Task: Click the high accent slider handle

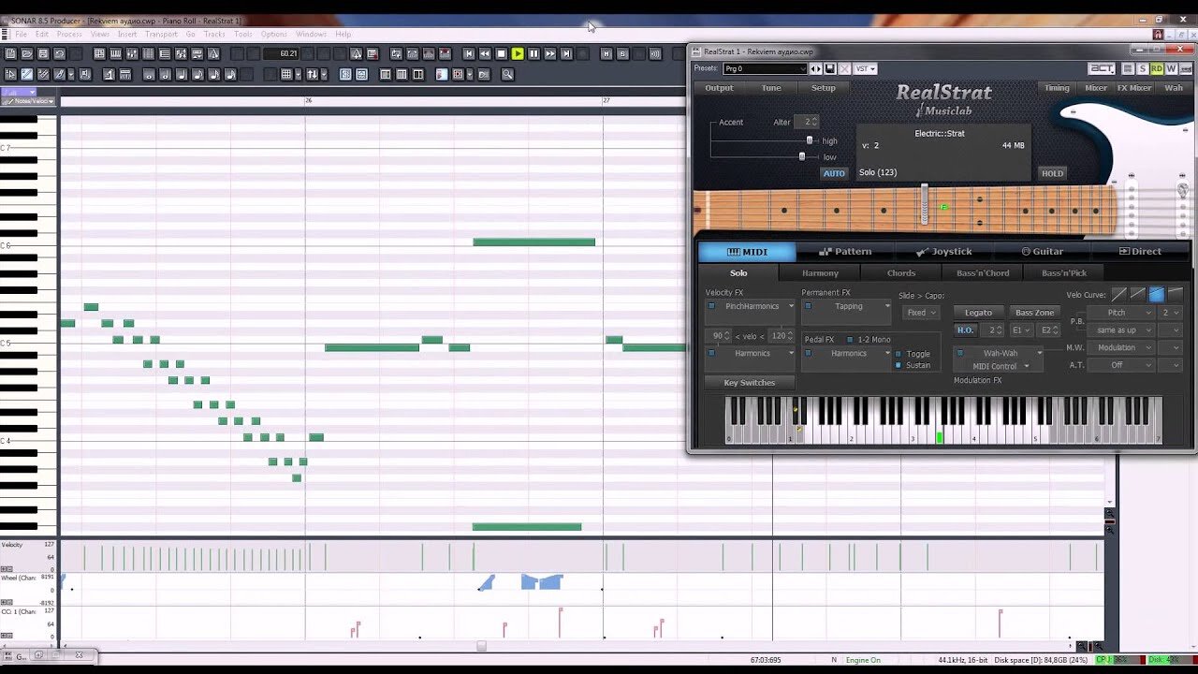Action: click(x=810, y=140)
